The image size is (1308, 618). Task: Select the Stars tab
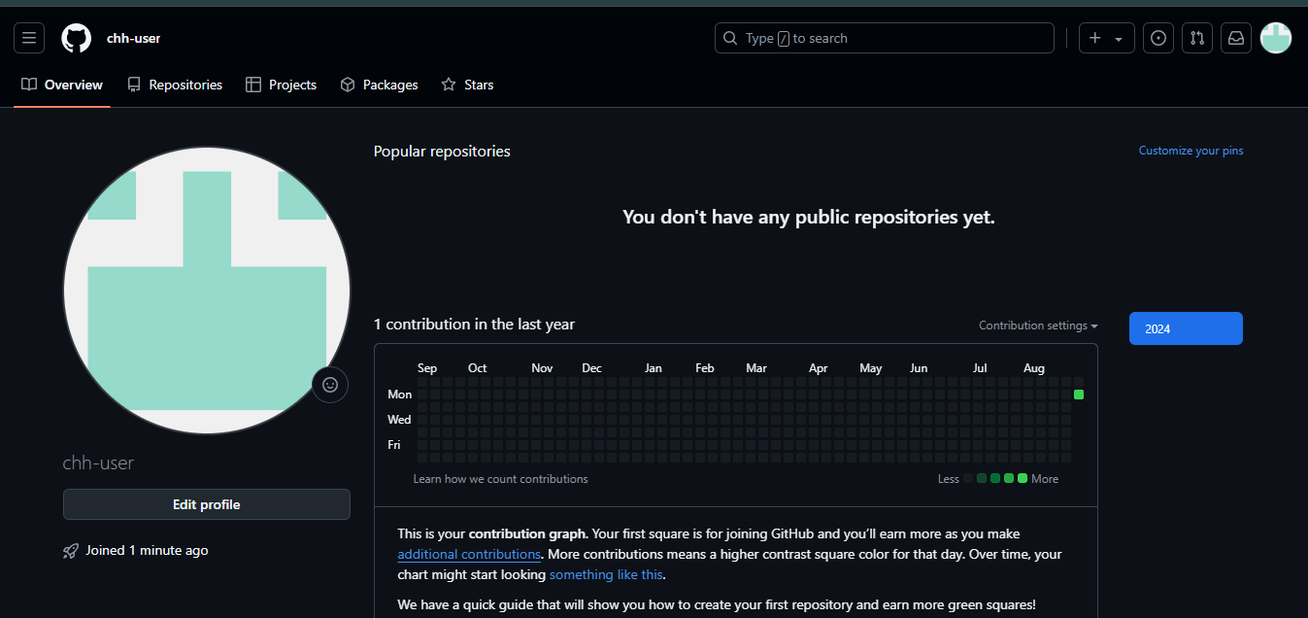coord(467,85)
